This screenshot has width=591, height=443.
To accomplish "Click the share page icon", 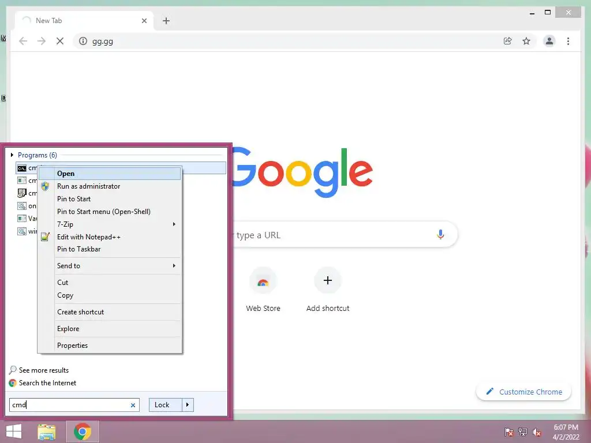I will (x=508, y=41).
